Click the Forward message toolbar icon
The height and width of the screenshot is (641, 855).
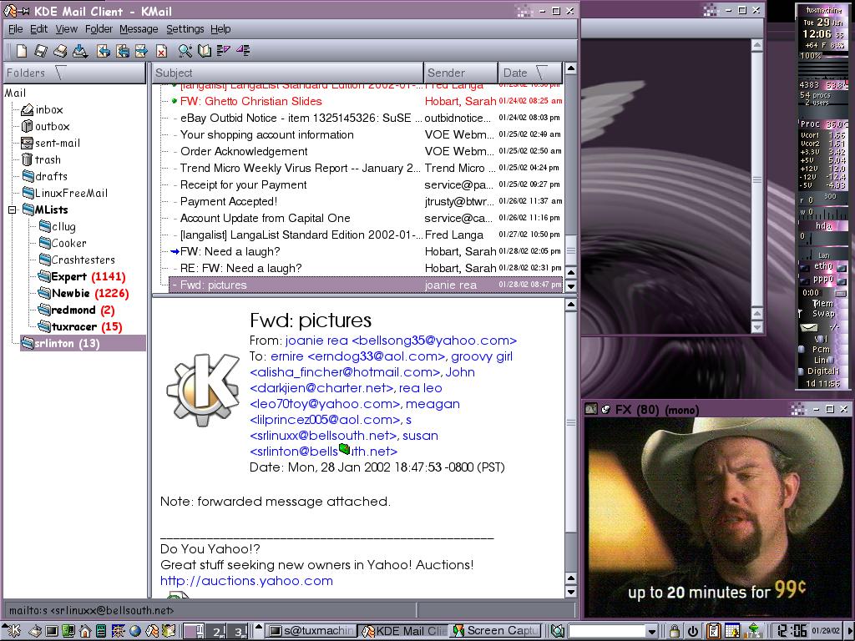pos(141,51)
